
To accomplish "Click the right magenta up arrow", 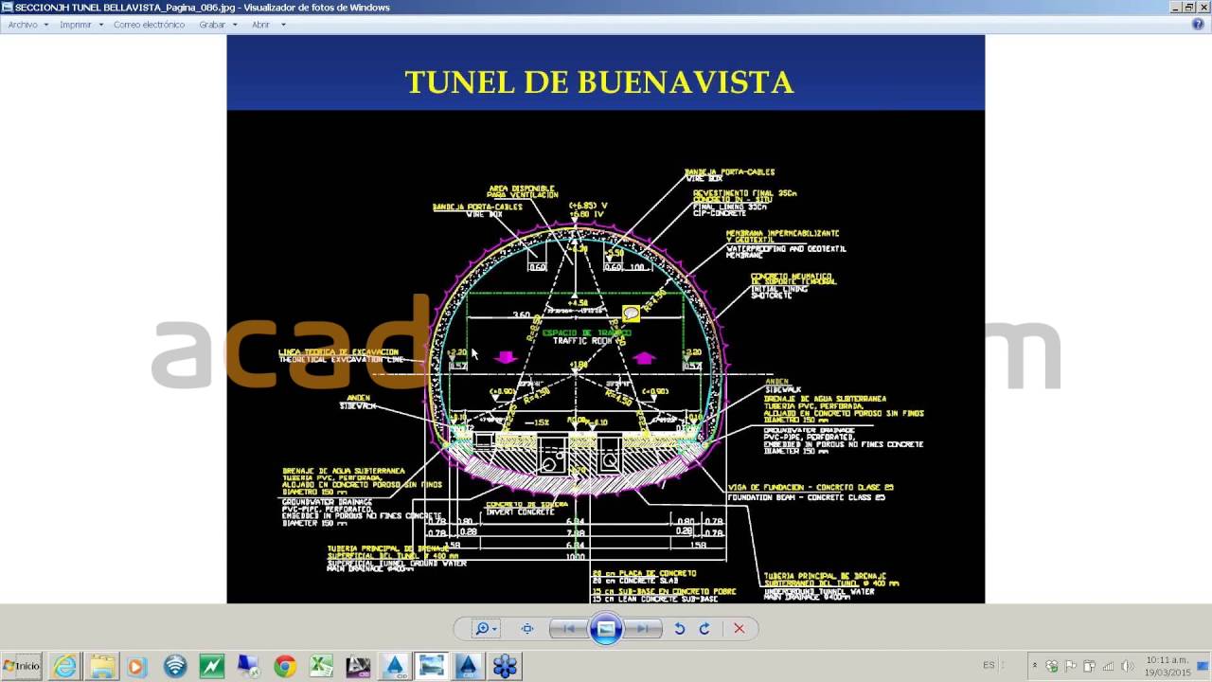I will tap(644, 357).
